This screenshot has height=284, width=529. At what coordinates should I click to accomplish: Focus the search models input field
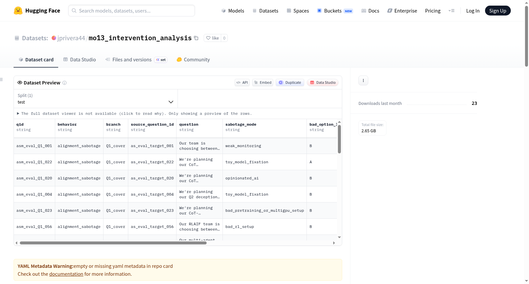132,11
